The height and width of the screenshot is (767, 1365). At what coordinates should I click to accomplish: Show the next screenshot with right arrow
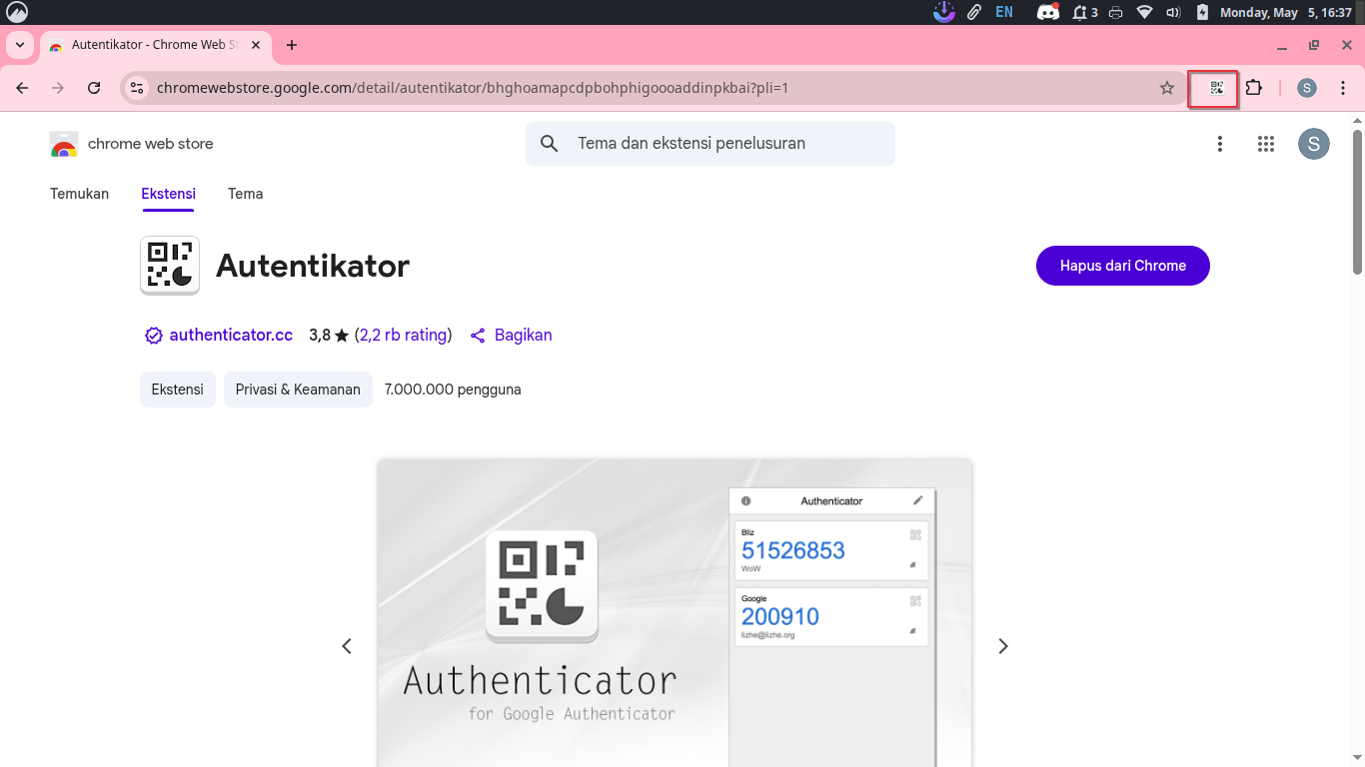1003,646
